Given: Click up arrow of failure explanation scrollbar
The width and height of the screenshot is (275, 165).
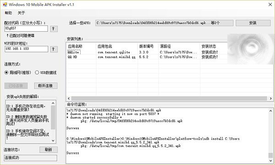Looking at the screenshot, I should point(53,103).
